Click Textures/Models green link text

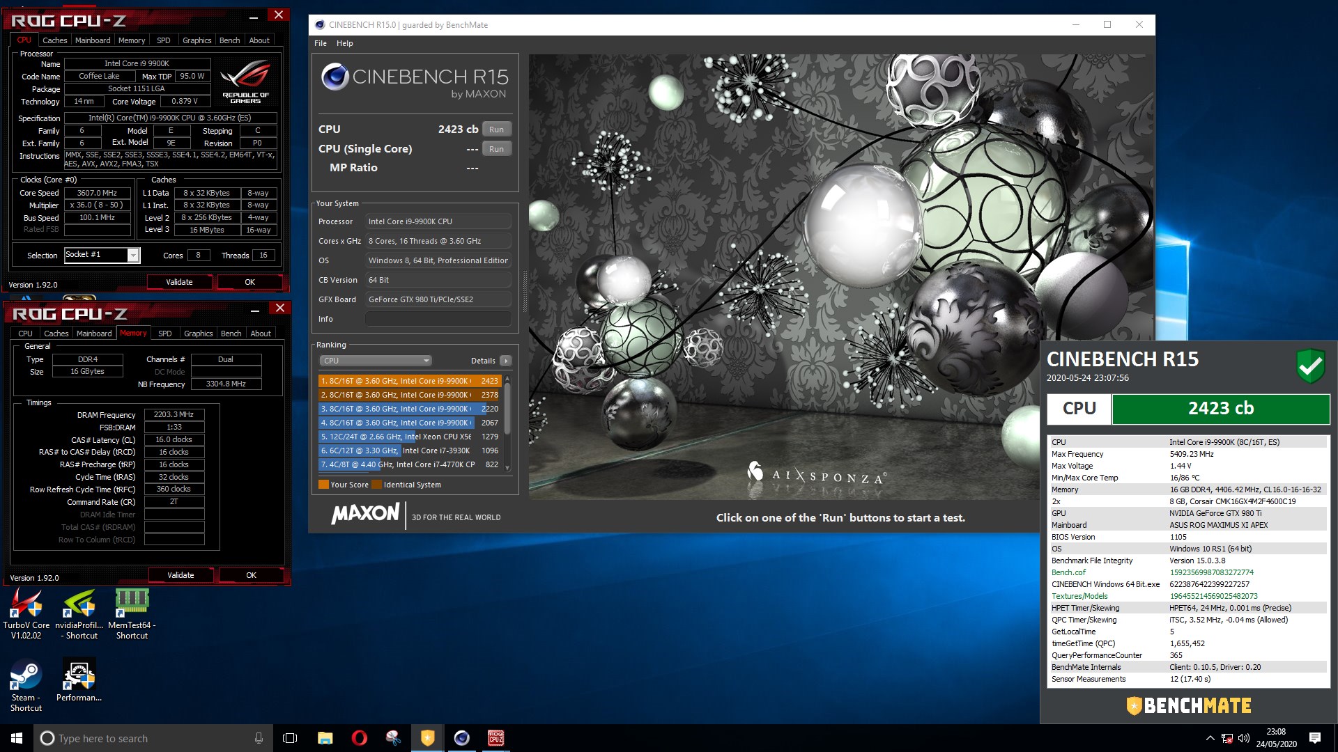click(x=1079, y=596)
